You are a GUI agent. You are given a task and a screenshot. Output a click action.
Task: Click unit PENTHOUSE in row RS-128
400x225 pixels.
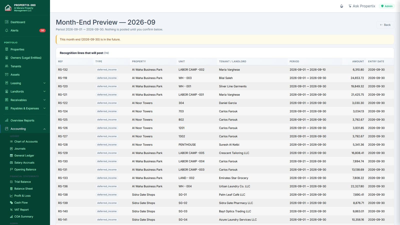tap(187, 145)
